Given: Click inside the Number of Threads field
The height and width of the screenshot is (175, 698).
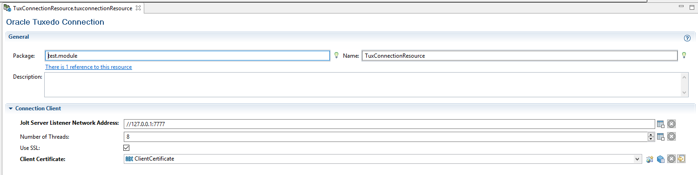Looking at the screenshot, I should (x=386, y=137).
